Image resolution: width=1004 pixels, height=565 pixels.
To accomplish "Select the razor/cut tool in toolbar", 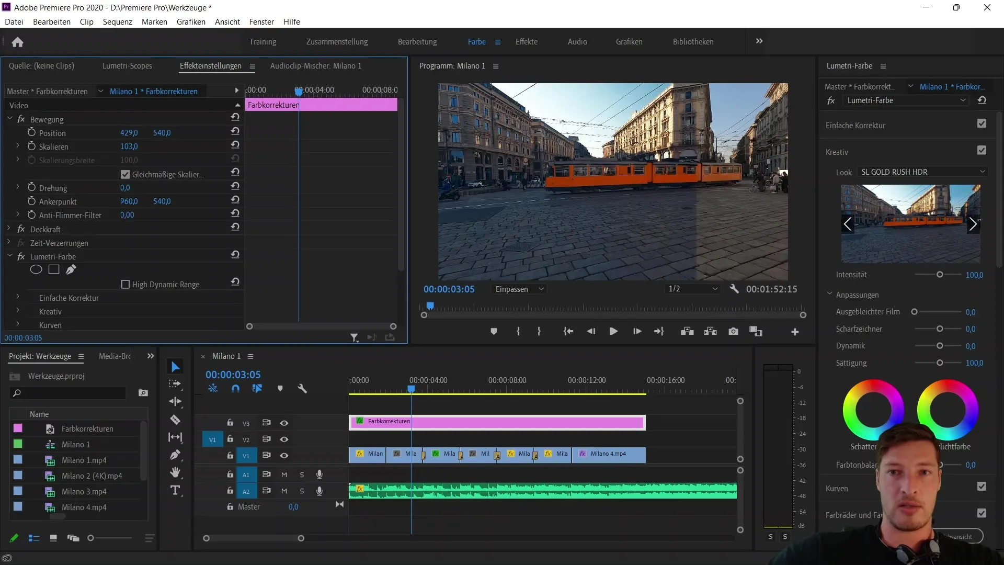I will pyautogui.click(x=175, y=420).
